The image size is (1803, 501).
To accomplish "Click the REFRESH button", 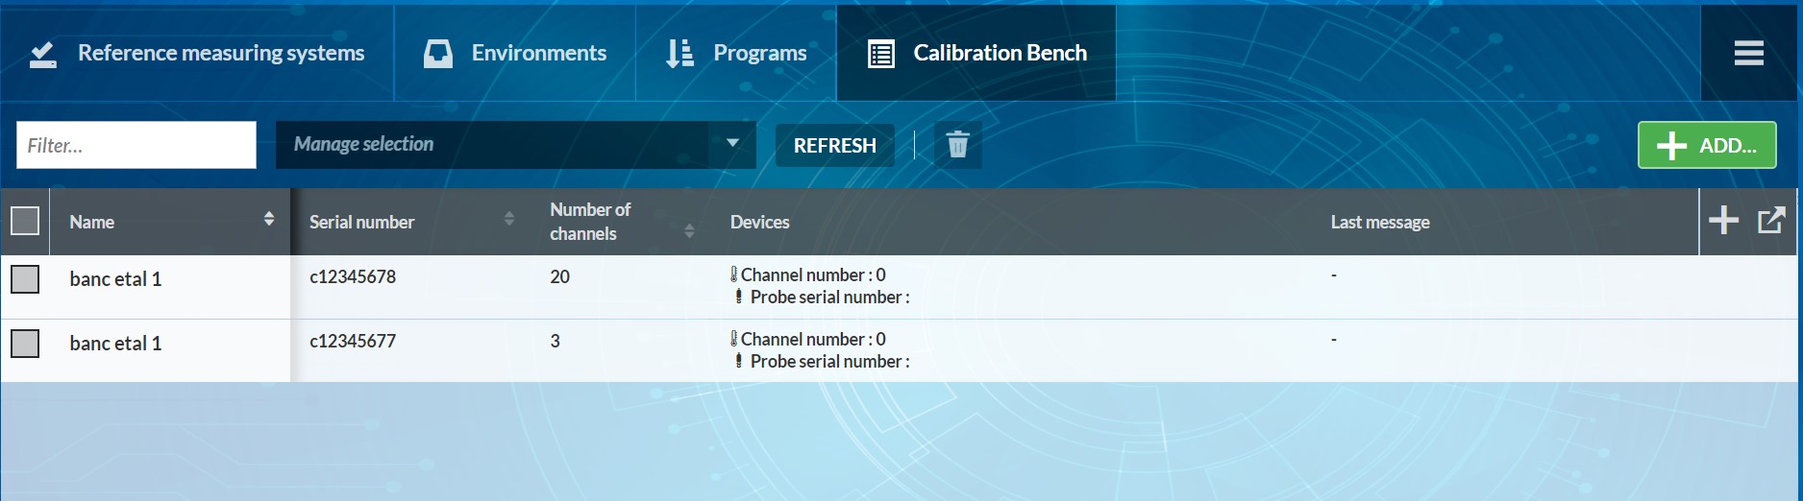I will [835, 146].
